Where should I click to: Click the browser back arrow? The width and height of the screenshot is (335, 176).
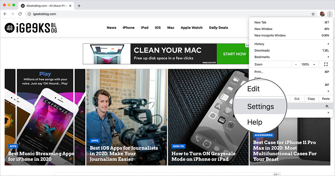pyautogui.click(x=5, y=14)
